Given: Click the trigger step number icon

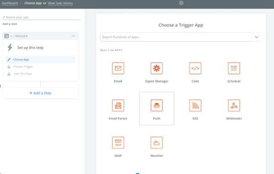Looking at the screenshot, I should [x=6, y=36].
